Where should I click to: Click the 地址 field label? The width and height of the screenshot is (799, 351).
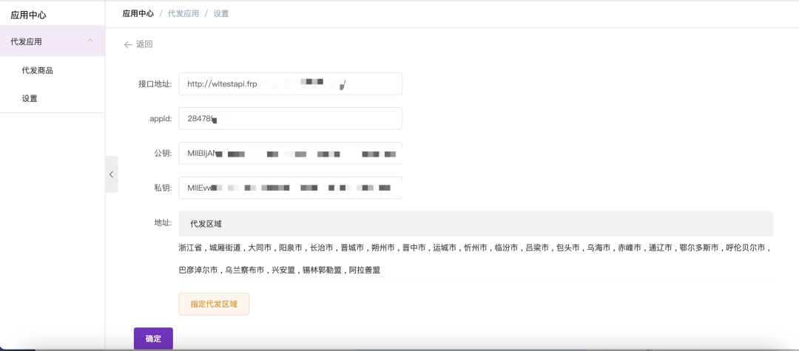pyautogui.click(x=163, y=222)
